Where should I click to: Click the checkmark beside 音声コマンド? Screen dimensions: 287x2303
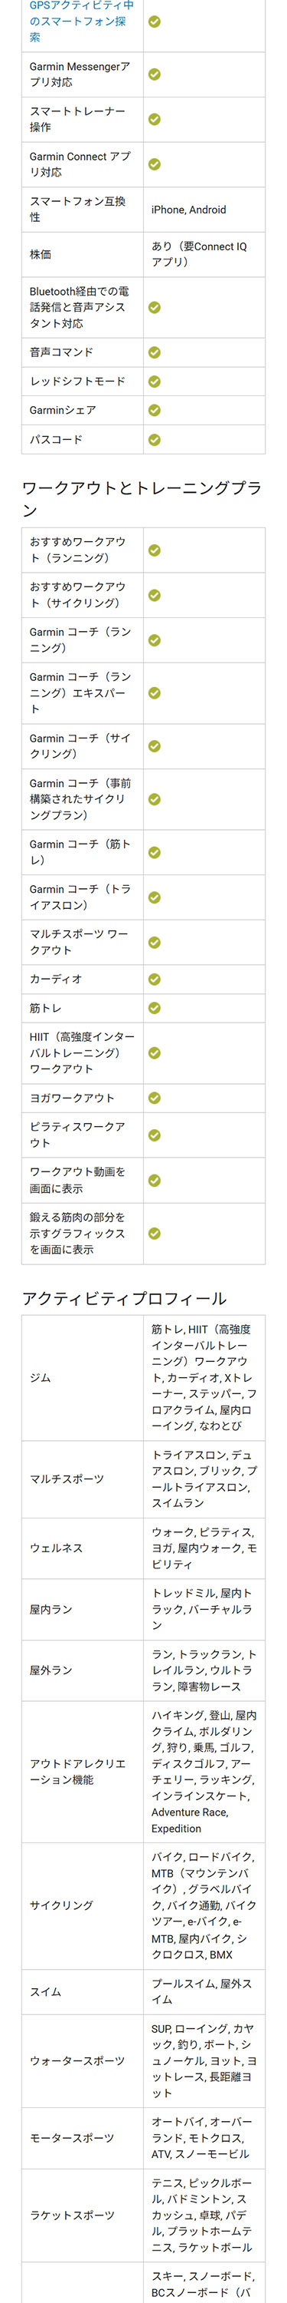[x=154, y=352]
